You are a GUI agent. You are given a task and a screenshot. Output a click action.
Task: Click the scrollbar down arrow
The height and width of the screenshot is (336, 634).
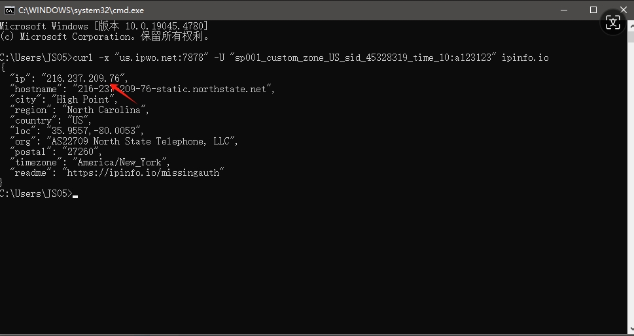631,329
